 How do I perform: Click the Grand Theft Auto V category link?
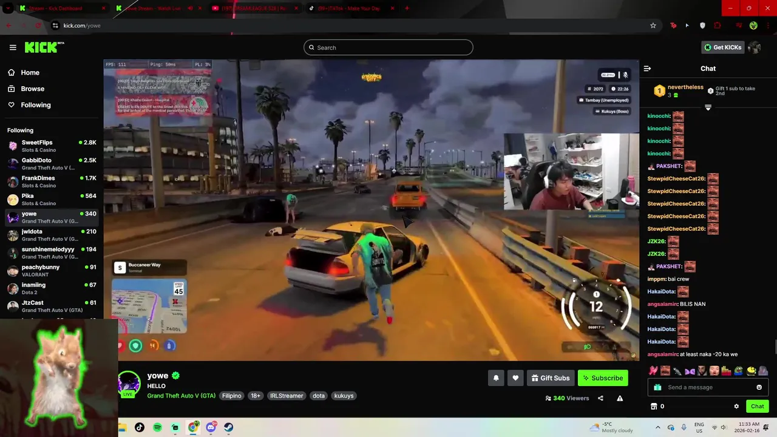click(x=182, y=396)
